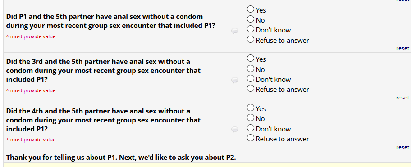
Task: Choose Don't know for 3rd and 5th partner
Action: click(x=251, y=79)
